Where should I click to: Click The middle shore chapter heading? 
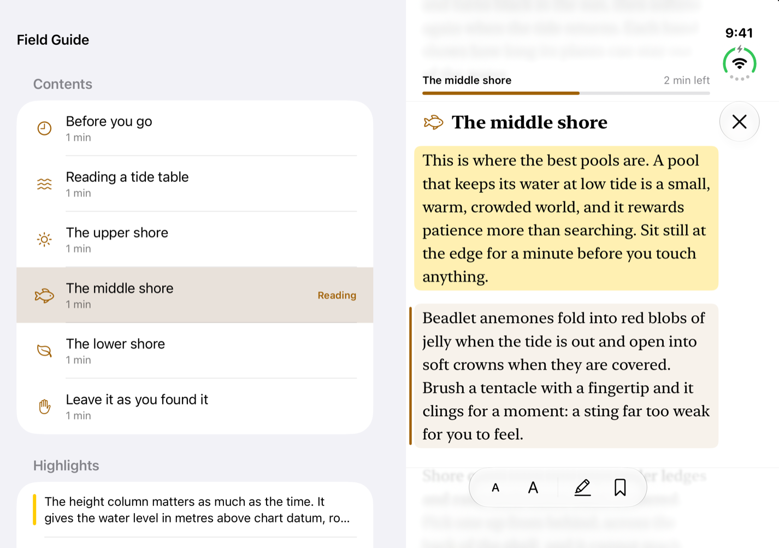point(529,122)
